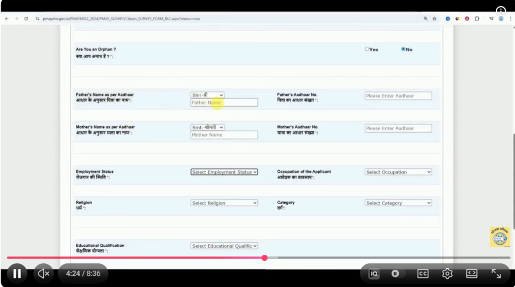Open the Select Category dropdown

[398, 203]
